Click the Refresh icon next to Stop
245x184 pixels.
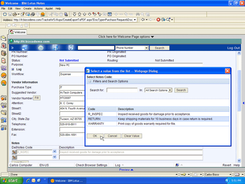tap(163, 20)
